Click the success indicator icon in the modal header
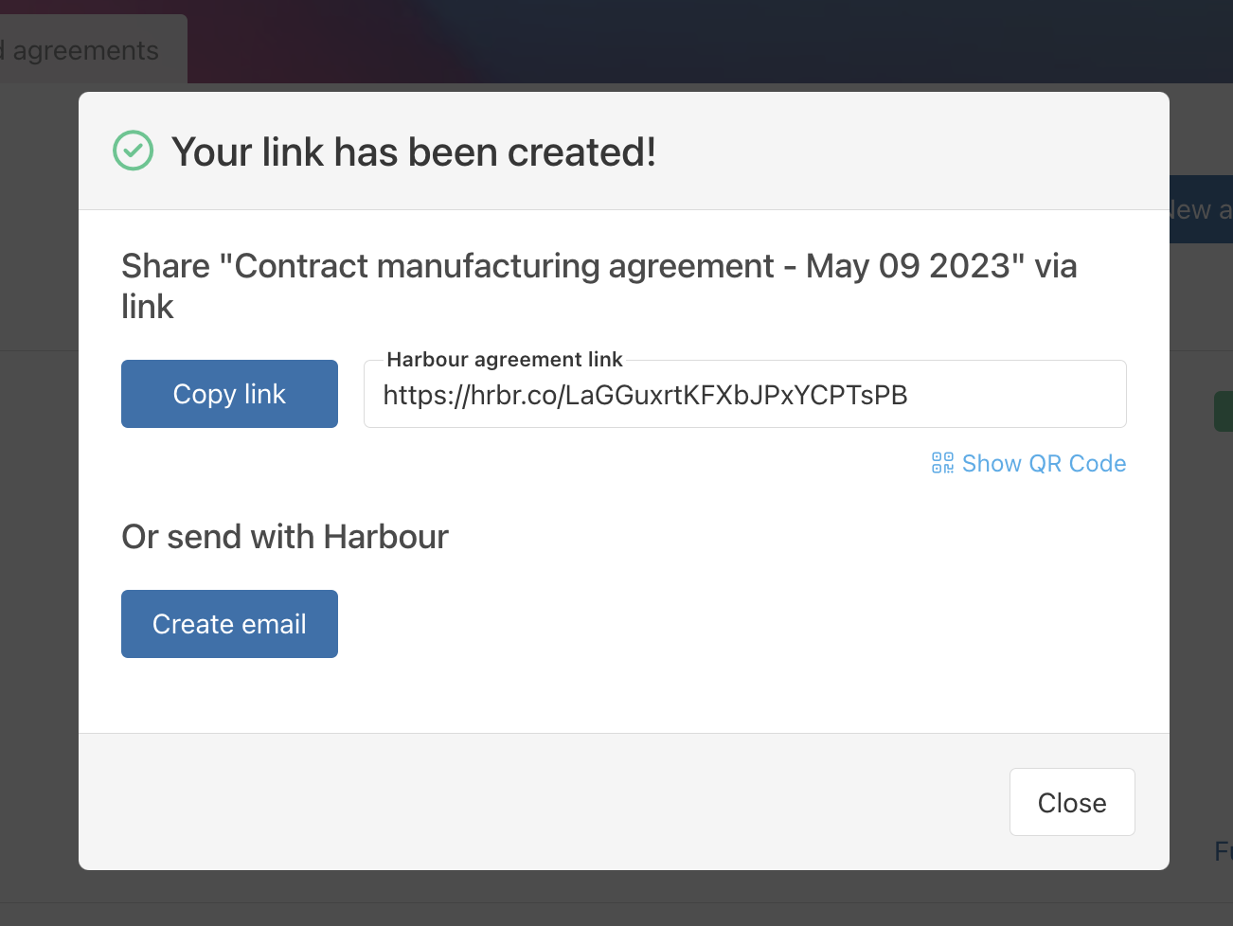This screenshot has height=926, width=1233. (x=133, y=151)
